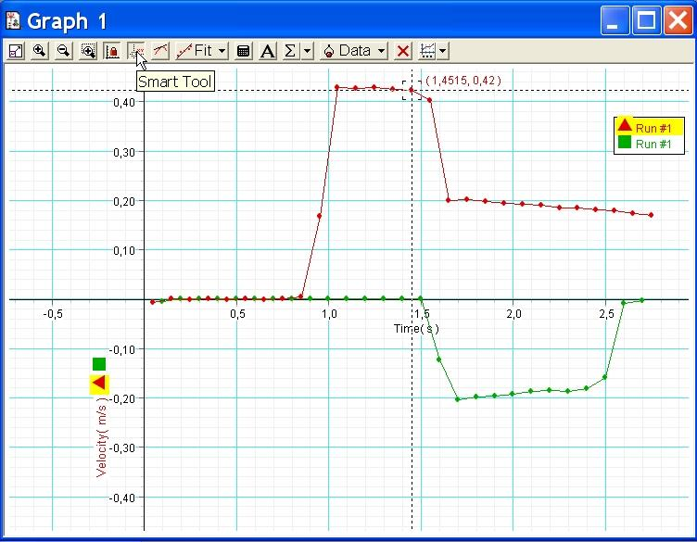
Task: Click the 0,20 tick label on velocity axis
Action: [123, 202]
